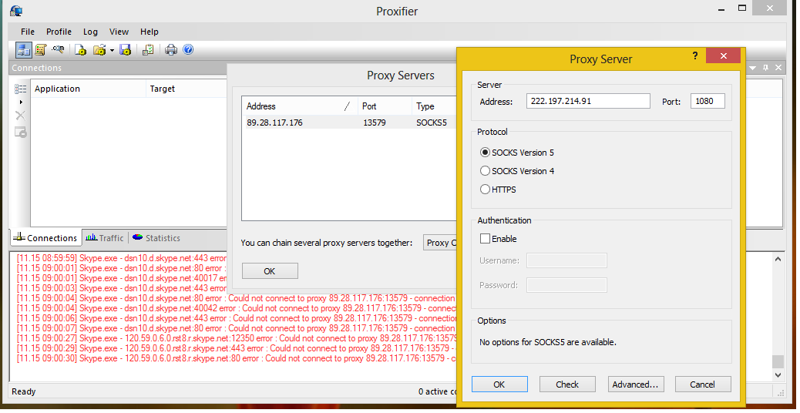
Task: Click the Proxy Settings toolbar icon
Action: (x=24, y=50)
